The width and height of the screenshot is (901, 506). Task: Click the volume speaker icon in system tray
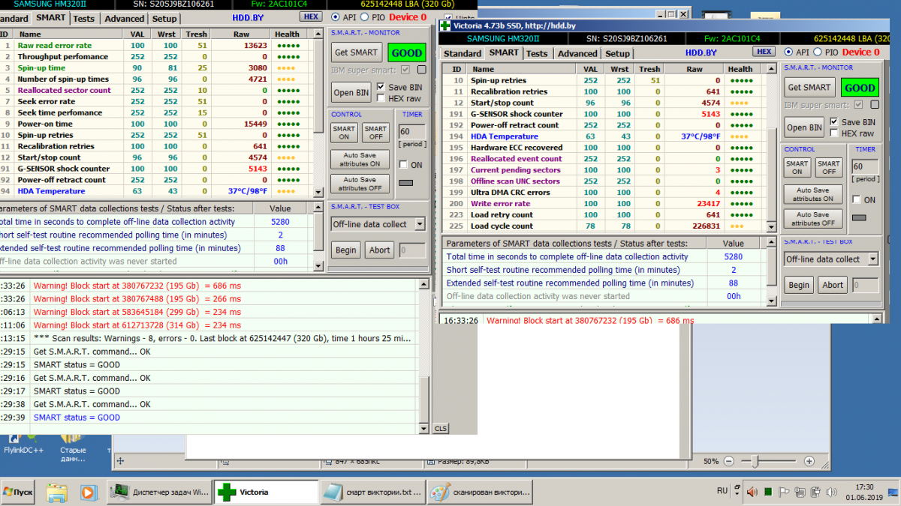pos(752,492)
